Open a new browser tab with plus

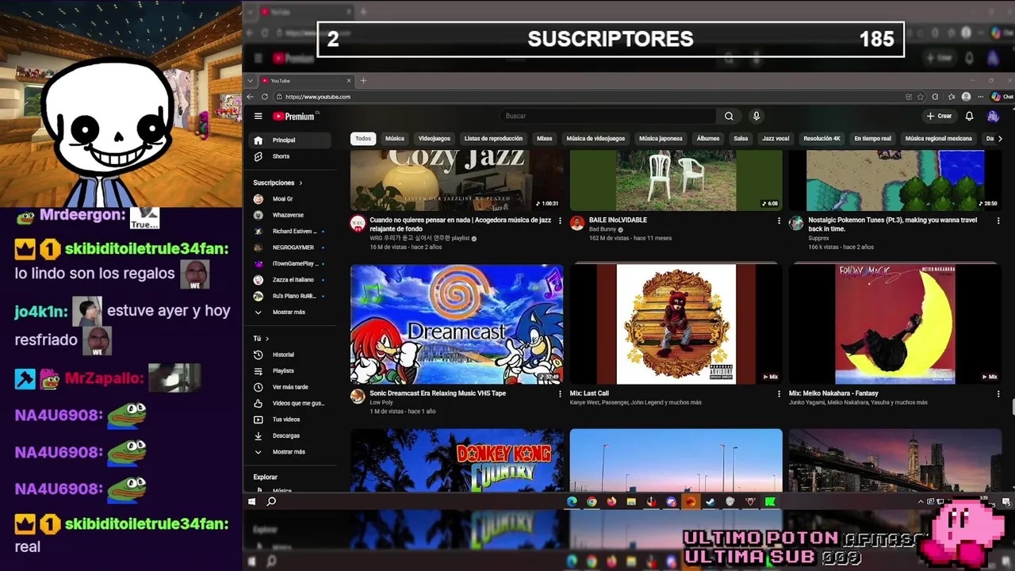tap(363, 80)
